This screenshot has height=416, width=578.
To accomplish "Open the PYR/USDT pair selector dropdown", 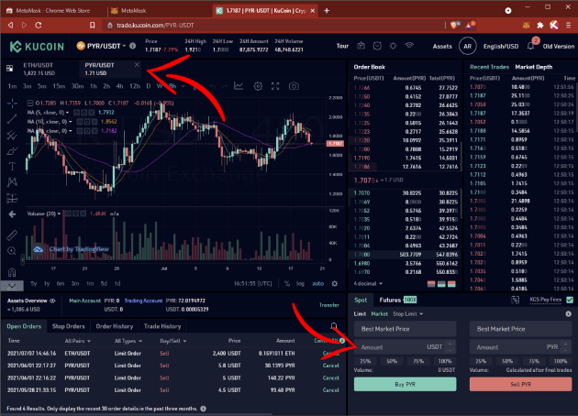I will point(101,46).
